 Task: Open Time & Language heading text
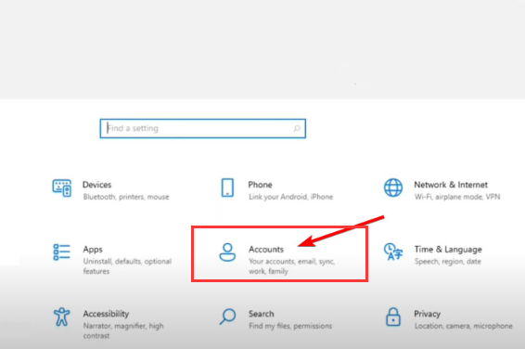tap(448, 250)
